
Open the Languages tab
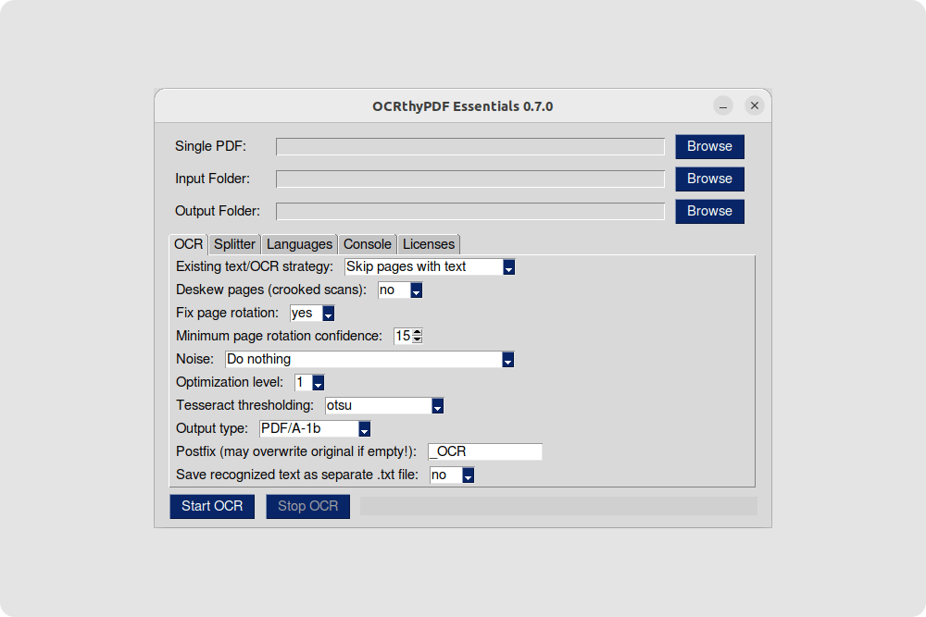[x=299, y=244]
